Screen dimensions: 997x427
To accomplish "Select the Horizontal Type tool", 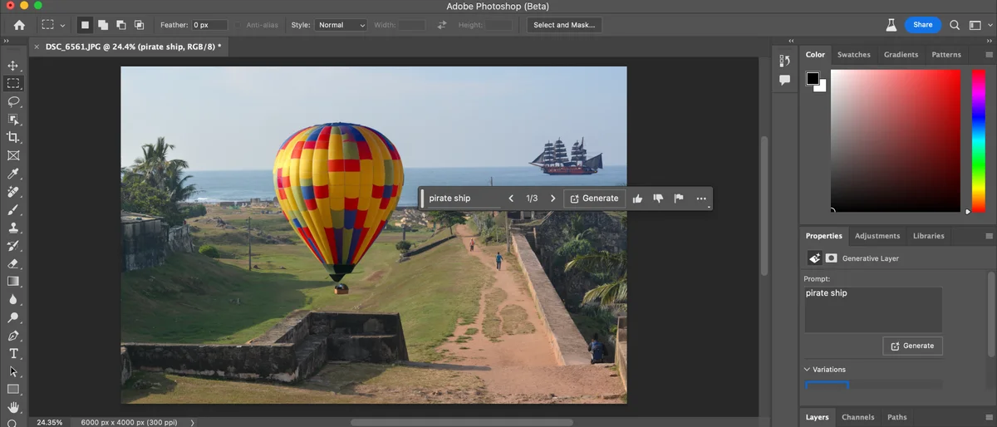I will (13, 354).
